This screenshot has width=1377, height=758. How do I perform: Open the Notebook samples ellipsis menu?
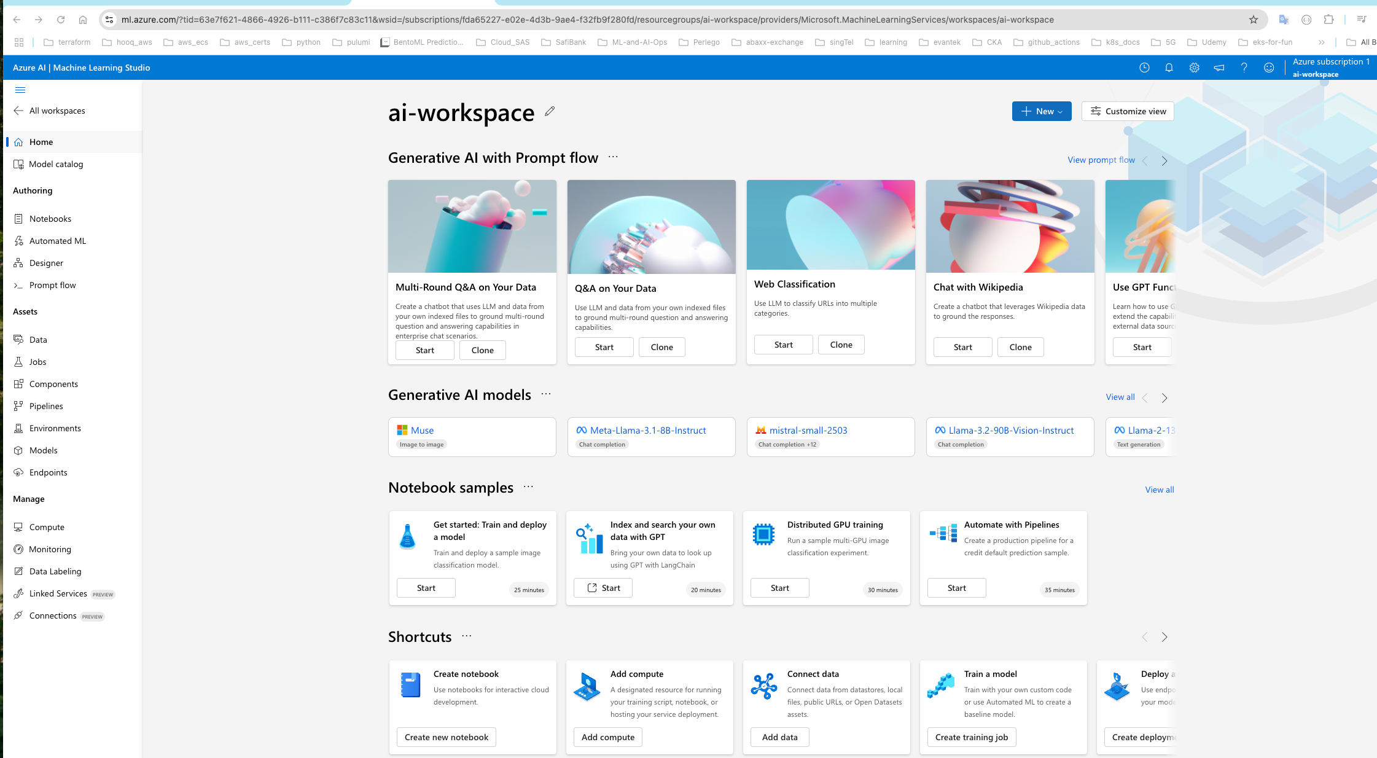[x=528, y=487]
